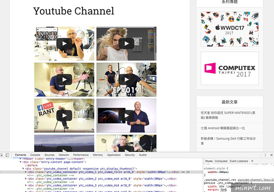Play the man at laptop video
The image size is (274, 192).
tap(64, 80)
